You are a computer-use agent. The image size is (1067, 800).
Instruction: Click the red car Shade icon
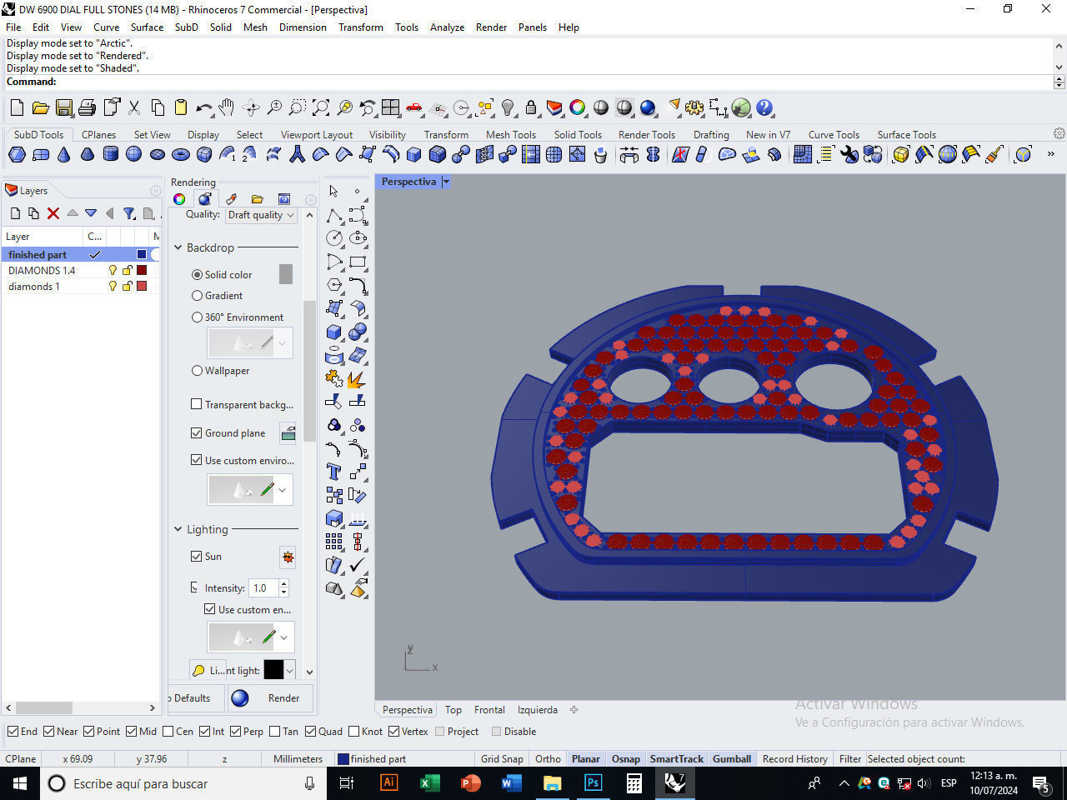click(x=414, y=107)
